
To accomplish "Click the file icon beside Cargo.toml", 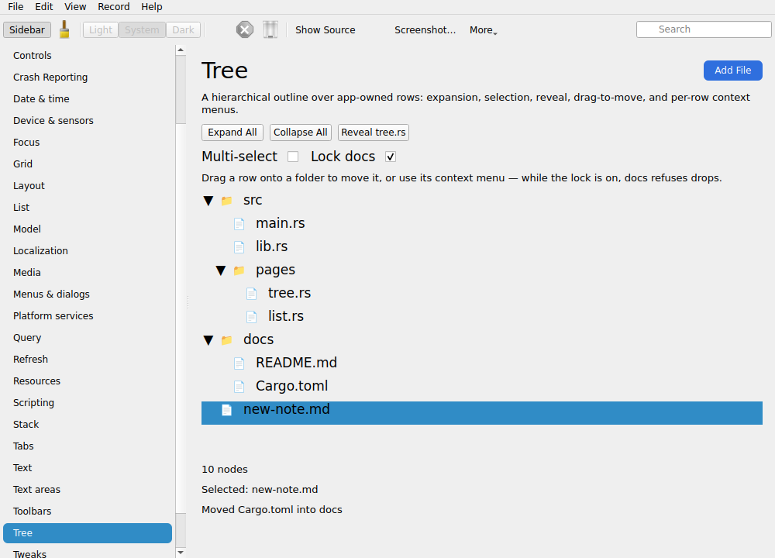I will pyautogui.click(x=239, y=387).
